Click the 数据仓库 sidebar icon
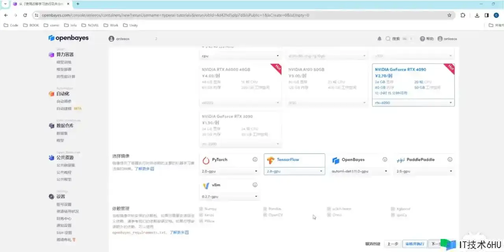The image size is (504, 252). tap(52, 126)
